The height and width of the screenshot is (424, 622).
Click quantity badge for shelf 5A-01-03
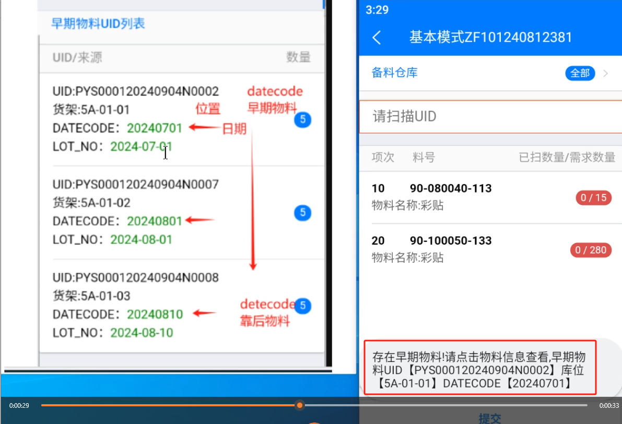coord(302,306)
